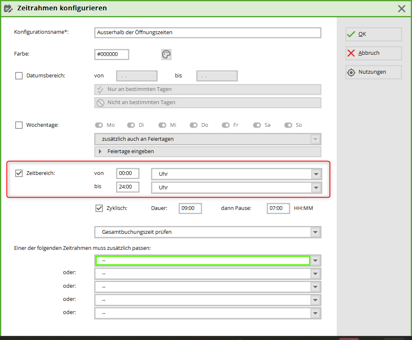Enable the Datumsbereich checkbox
The height and width of the screenshot is (340, 412).
point(19,76)
